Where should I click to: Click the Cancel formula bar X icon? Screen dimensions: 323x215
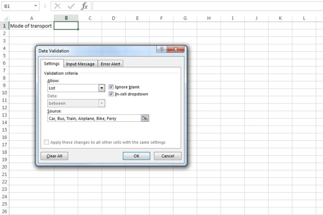pyautogui.click(x=57, y=6)
